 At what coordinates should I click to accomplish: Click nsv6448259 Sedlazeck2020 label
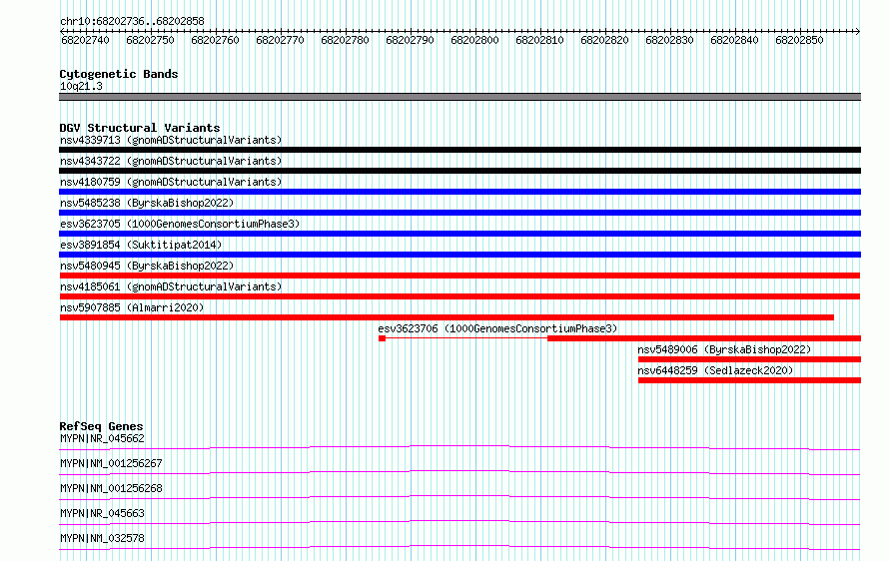(715, 370)
